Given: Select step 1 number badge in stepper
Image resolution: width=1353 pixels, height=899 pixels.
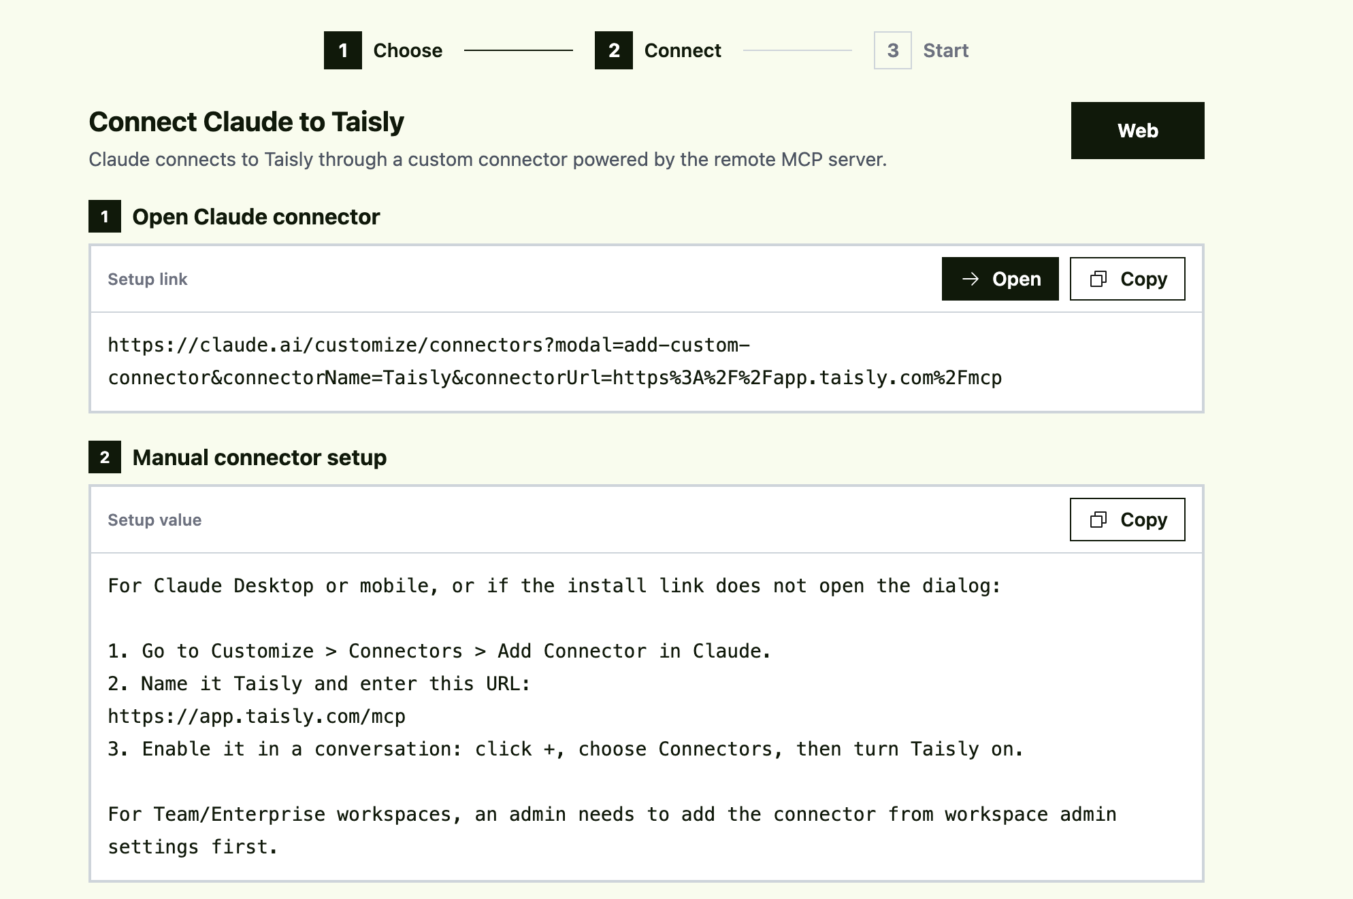Looking at the screenshot, I should 343,50.
